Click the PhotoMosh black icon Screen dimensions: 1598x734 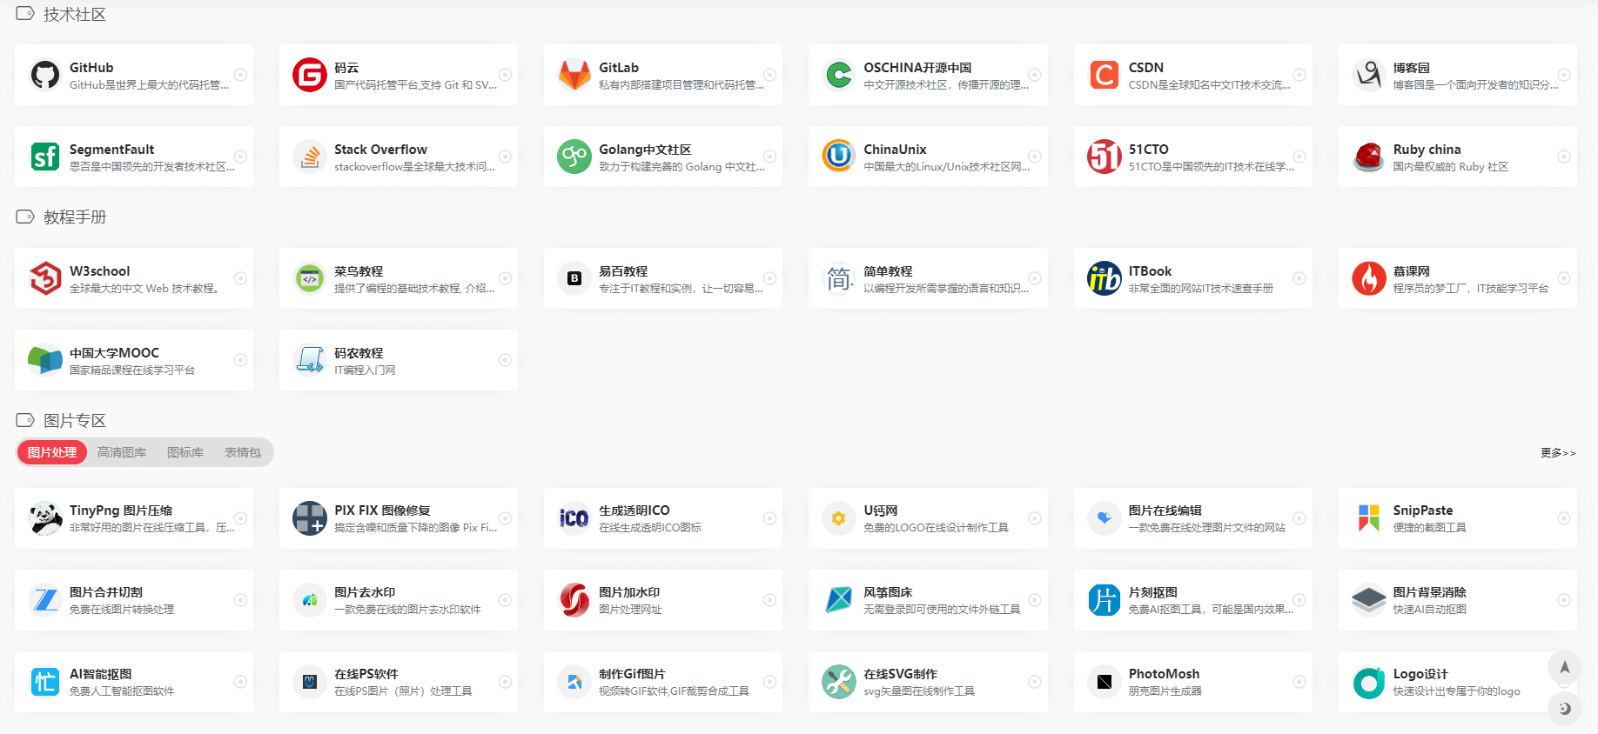(x=1104, y=682)
